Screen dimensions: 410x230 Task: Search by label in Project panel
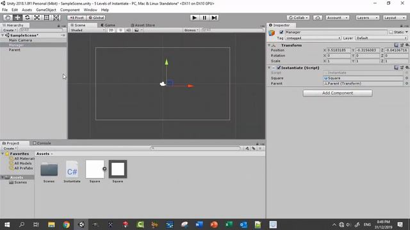(254, 148)
